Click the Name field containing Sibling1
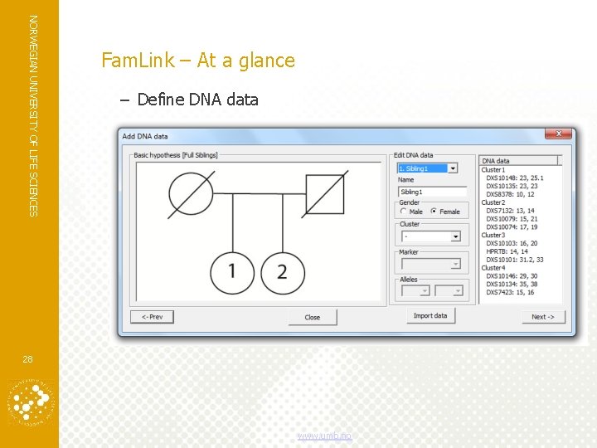 tap(433, 192)
